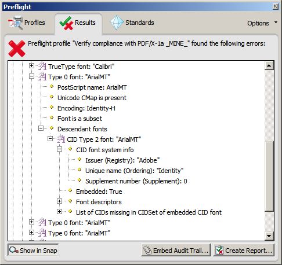Open the Options dropdown menu
Screen dimensions: 282x265
262,23
